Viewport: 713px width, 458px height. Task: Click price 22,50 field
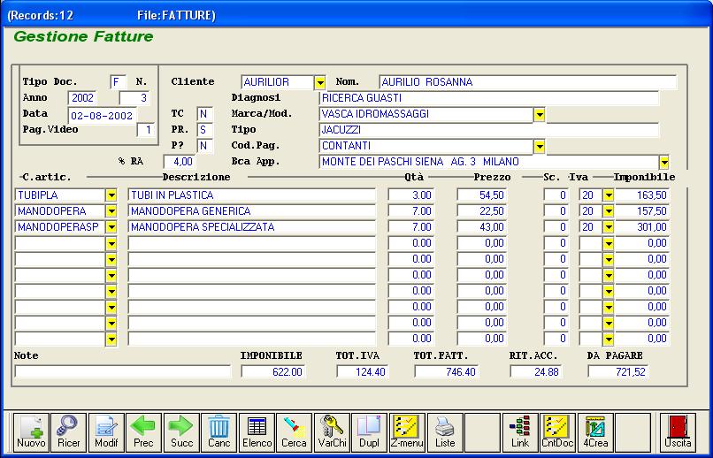[482, 211]
